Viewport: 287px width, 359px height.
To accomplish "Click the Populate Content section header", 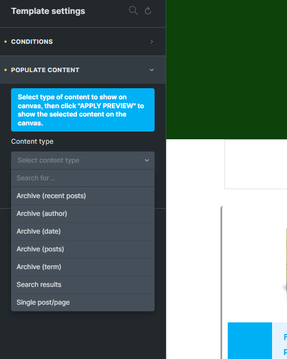I will click(83, 70).
